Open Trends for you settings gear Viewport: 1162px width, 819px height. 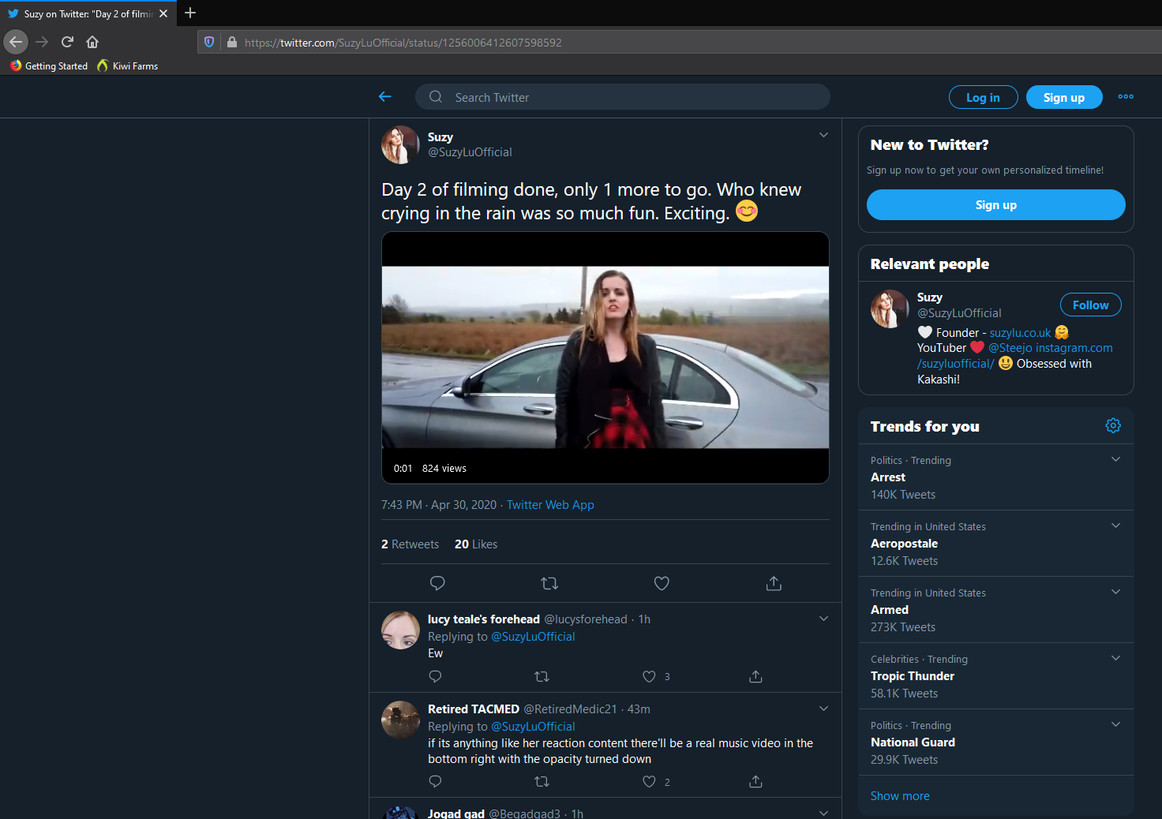(1113, 425)
